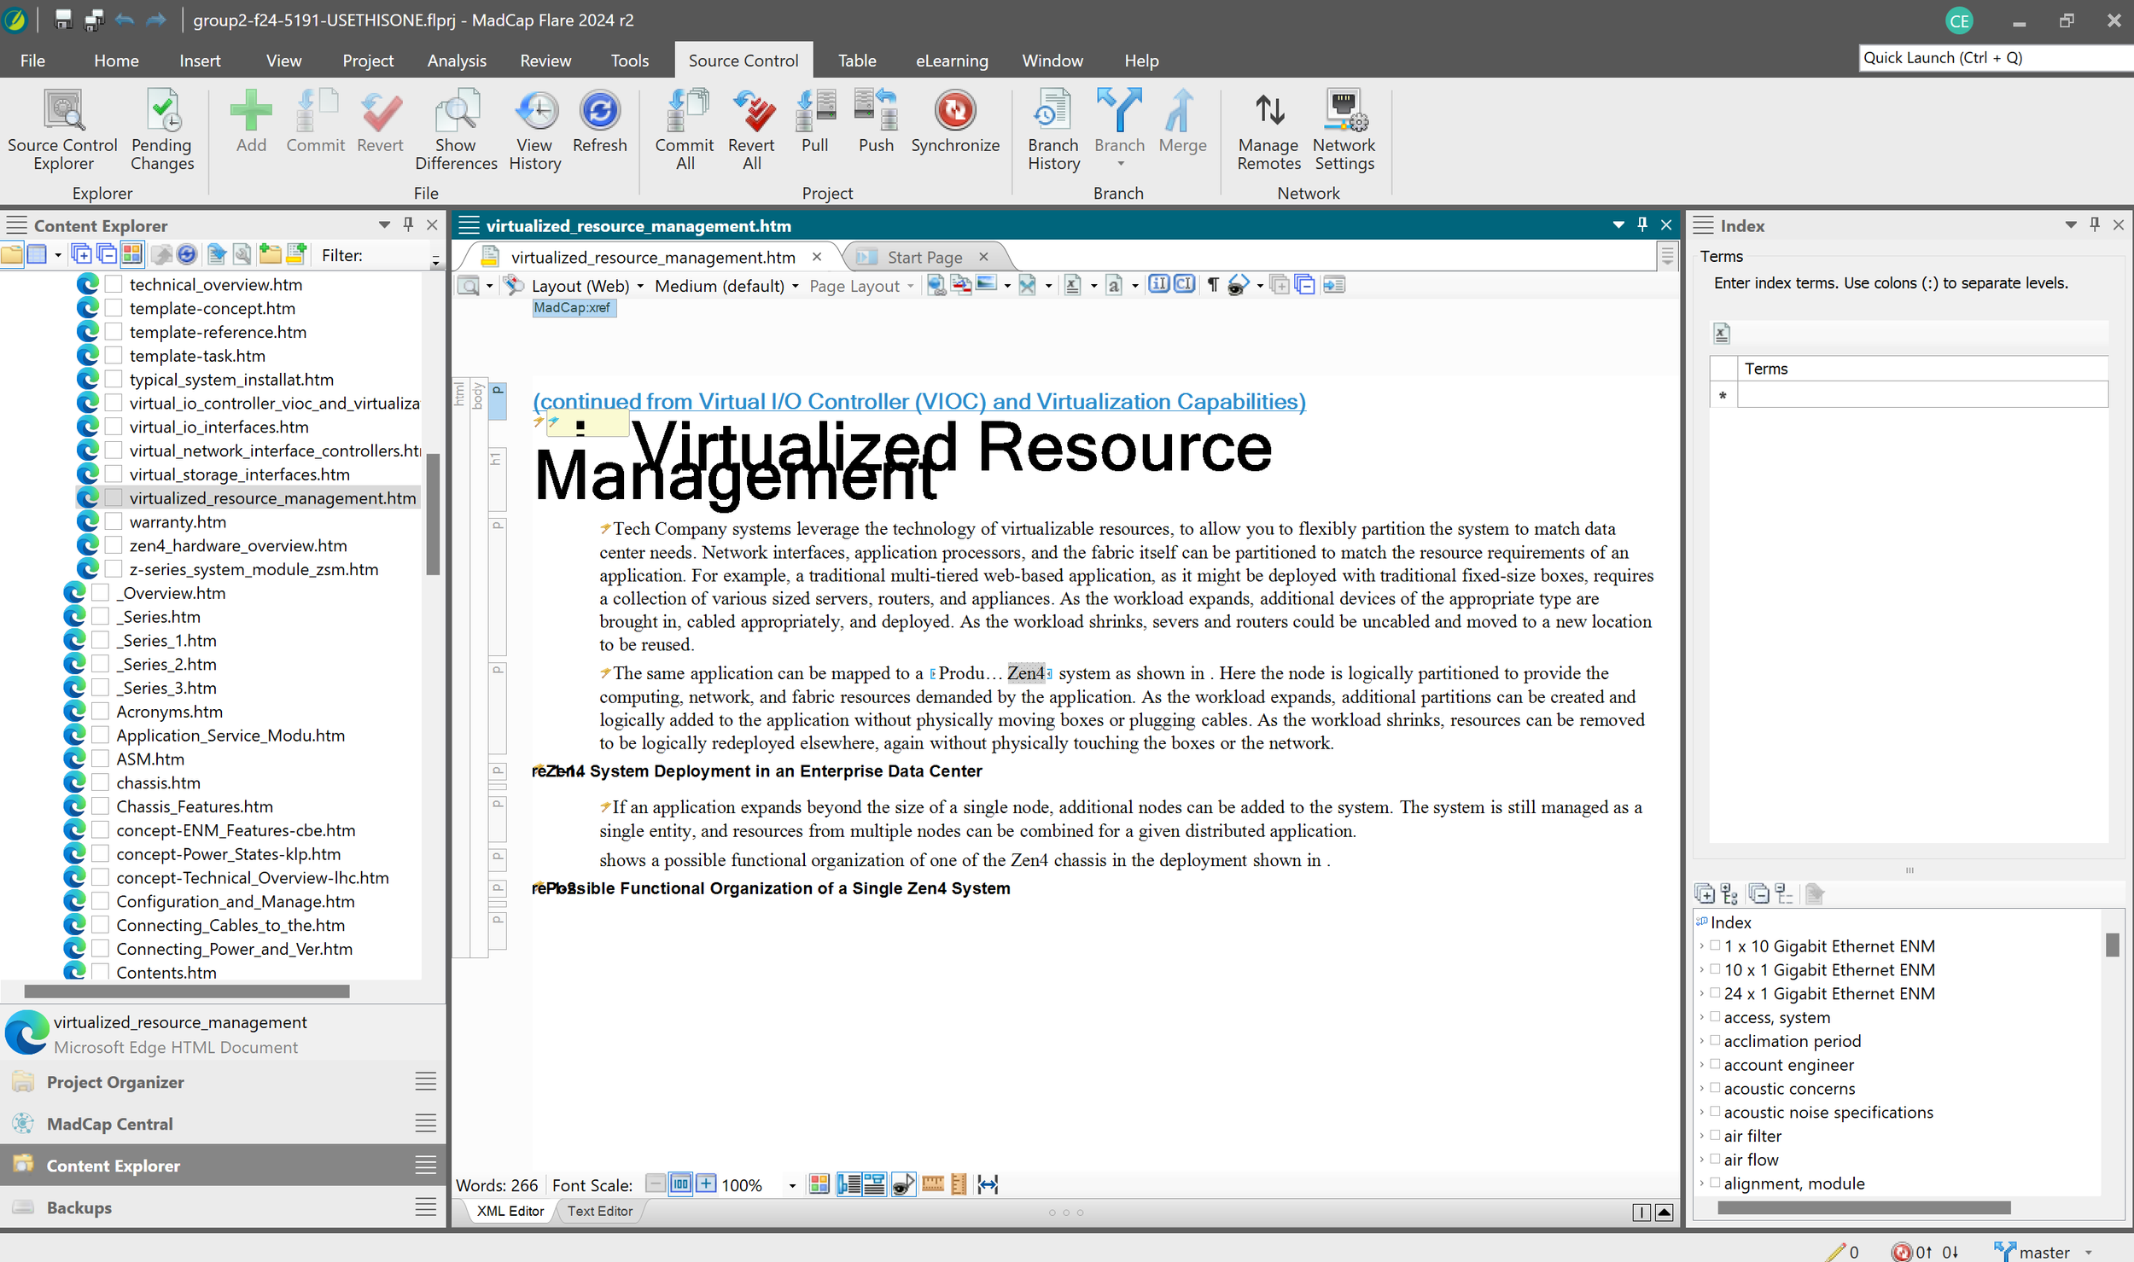Open View History
The width and height of the screenshot is (2134, 1262).
535,131
